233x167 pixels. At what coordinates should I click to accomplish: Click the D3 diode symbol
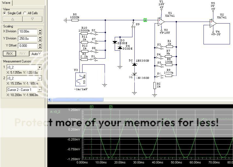click(x=115, y=42)
